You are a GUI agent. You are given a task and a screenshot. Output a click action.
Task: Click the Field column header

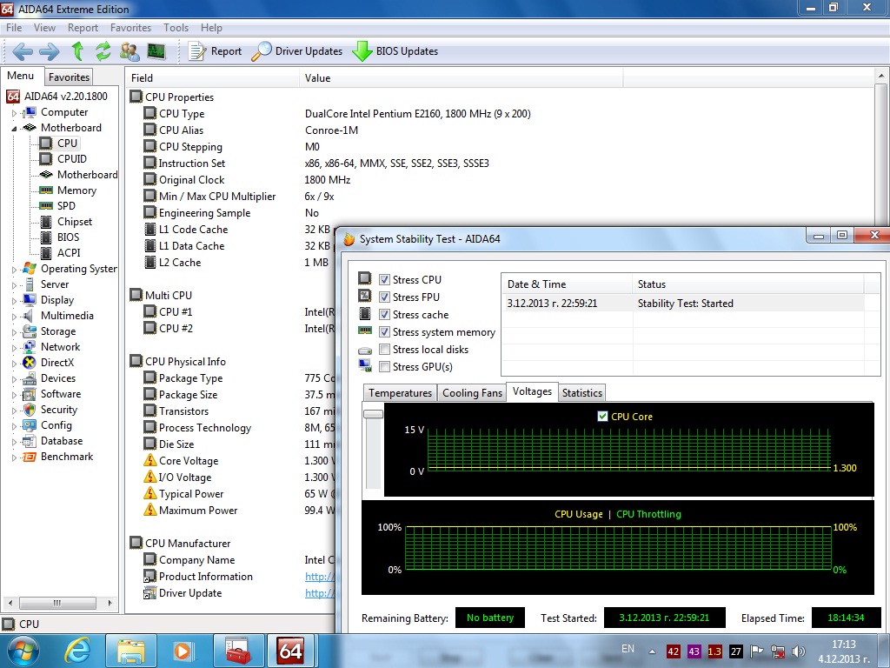[212, 77]
